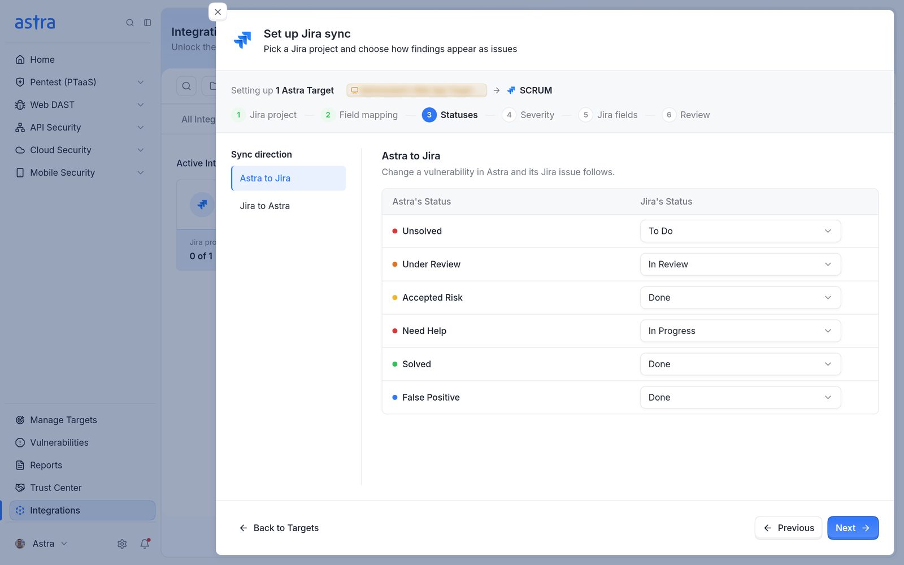The width and height of the screenshot is (904, 565).
Task: Open Jira status dropdown for Need Help
Action: [740, 331]
